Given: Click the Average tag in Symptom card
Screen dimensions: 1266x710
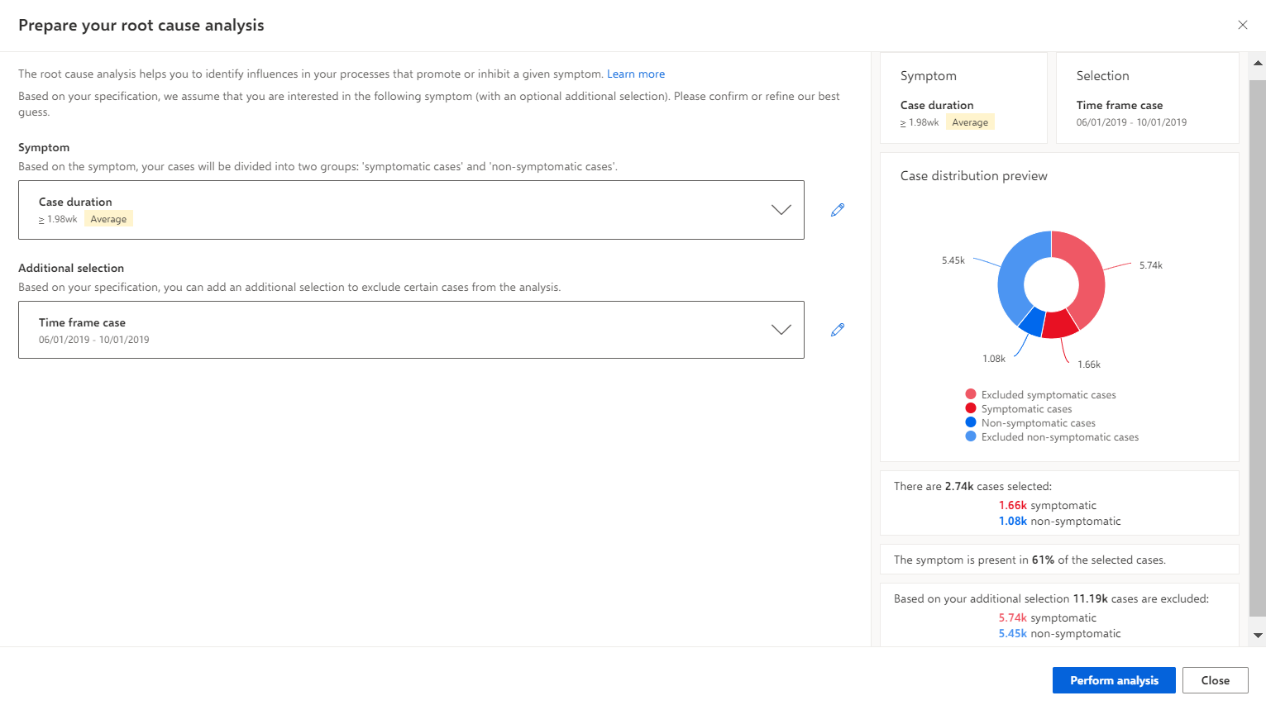Looking at the screenshot, I should click(970, 122).
